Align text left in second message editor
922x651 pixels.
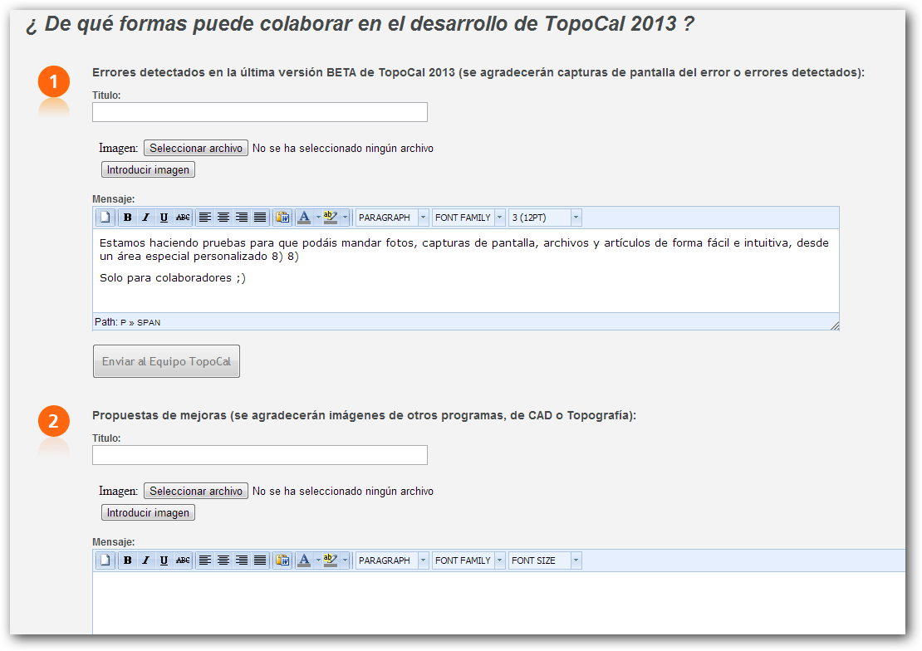[x=204, y=560]
